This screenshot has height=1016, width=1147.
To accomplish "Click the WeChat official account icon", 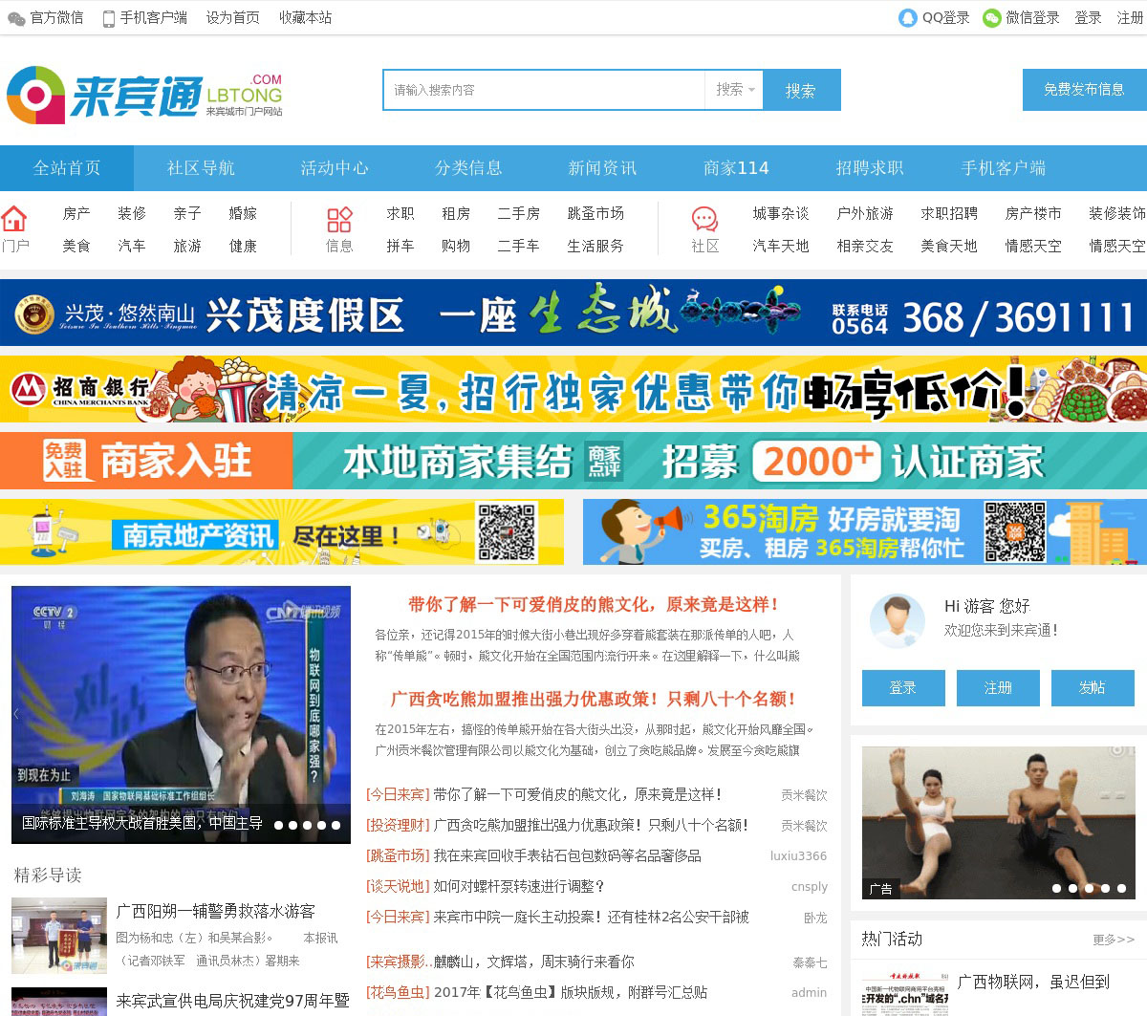I will coord(16,18).
